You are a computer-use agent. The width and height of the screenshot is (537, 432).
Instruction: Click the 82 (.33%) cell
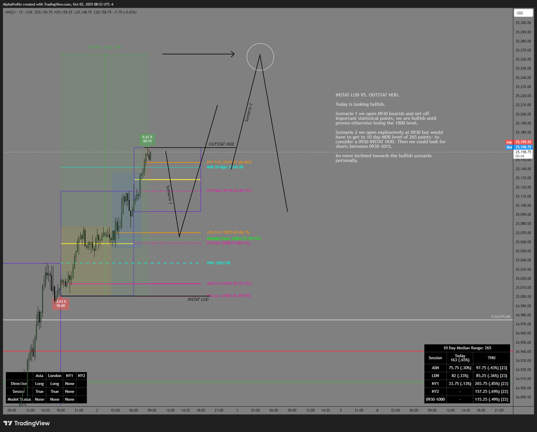(x=460, y=375)
